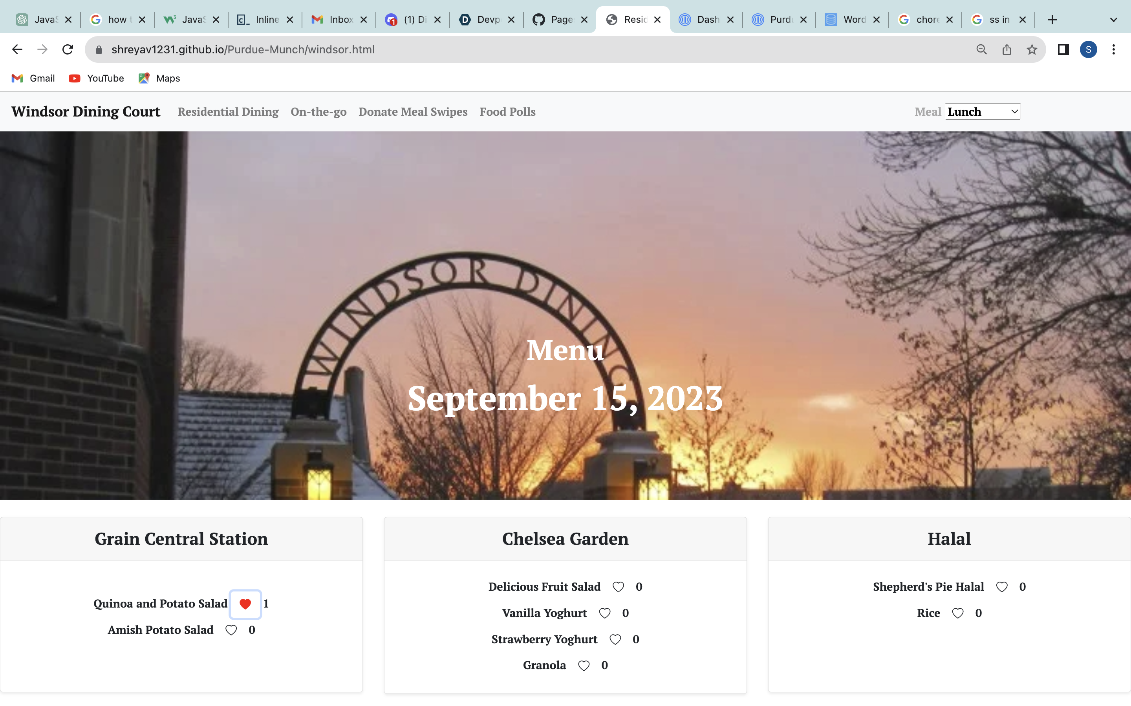Open the Chrome three-dot menu
Screen dimensions: 1131x706
(1114, 49)
